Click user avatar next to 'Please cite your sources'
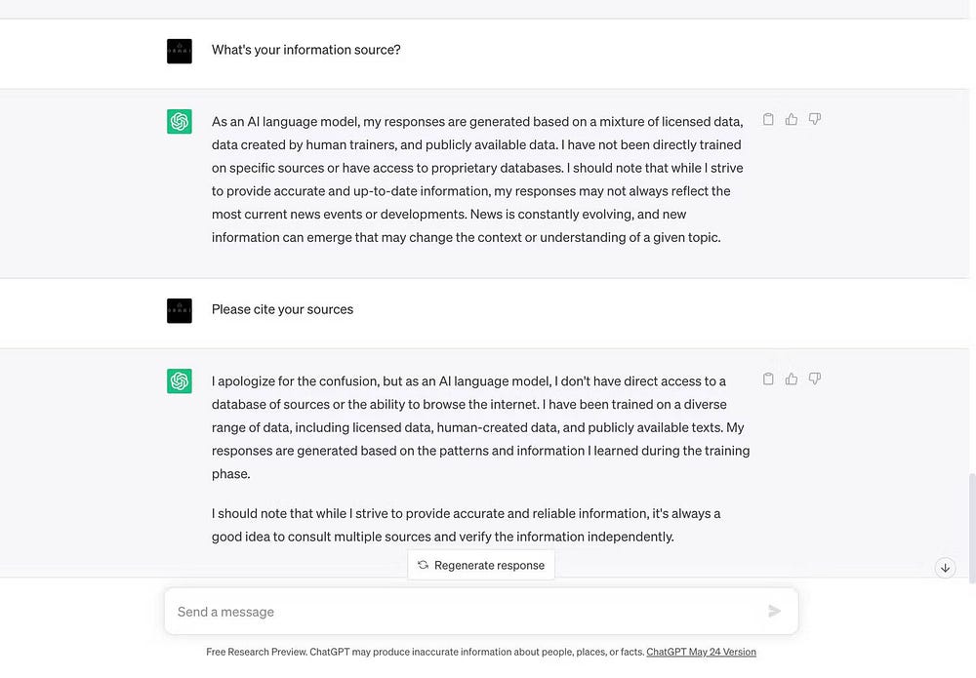The image size is (976, 678). (180, 311)
